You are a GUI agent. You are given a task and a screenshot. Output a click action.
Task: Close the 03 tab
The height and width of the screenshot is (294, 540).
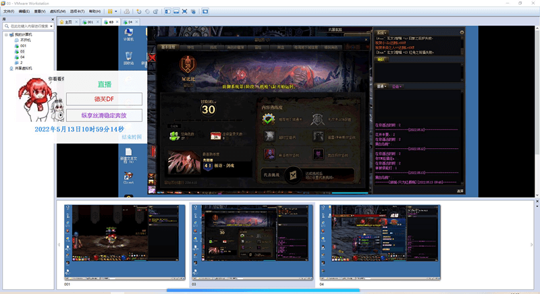point(117,22)
